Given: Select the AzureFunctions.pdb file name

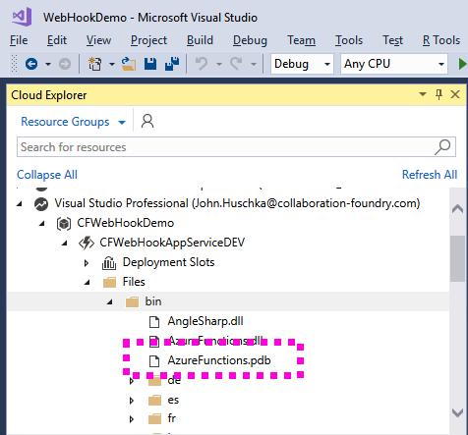Looking at the screenshot, I should click(x=219, y=360).
